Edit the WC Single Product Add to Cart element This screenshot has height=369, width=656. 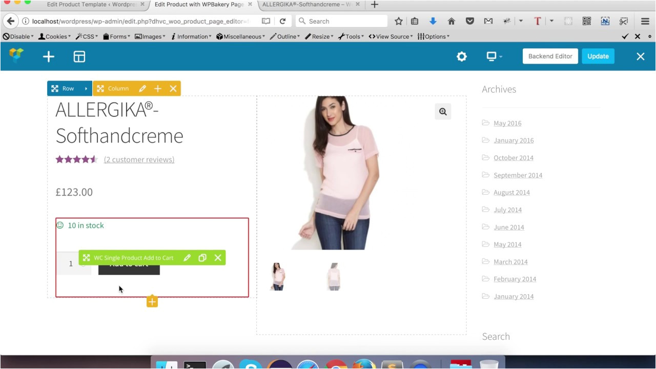(187, 258)
